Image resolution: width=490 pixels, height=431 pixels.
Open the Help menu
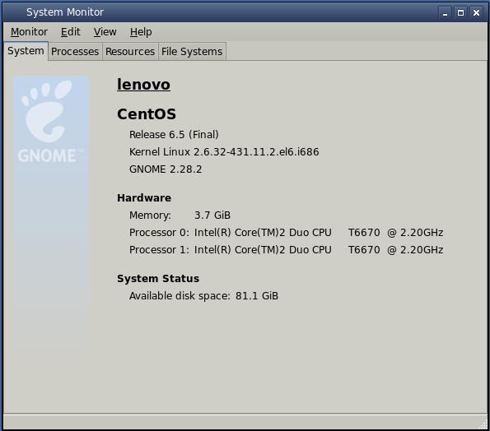pyautogui.click(x=141, y=32)
